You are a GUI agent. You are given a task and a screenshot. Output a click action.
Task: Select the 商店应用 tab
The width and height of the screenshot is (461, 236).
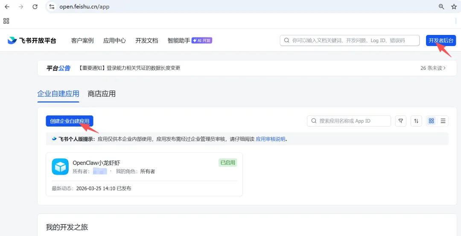(102, 94)
